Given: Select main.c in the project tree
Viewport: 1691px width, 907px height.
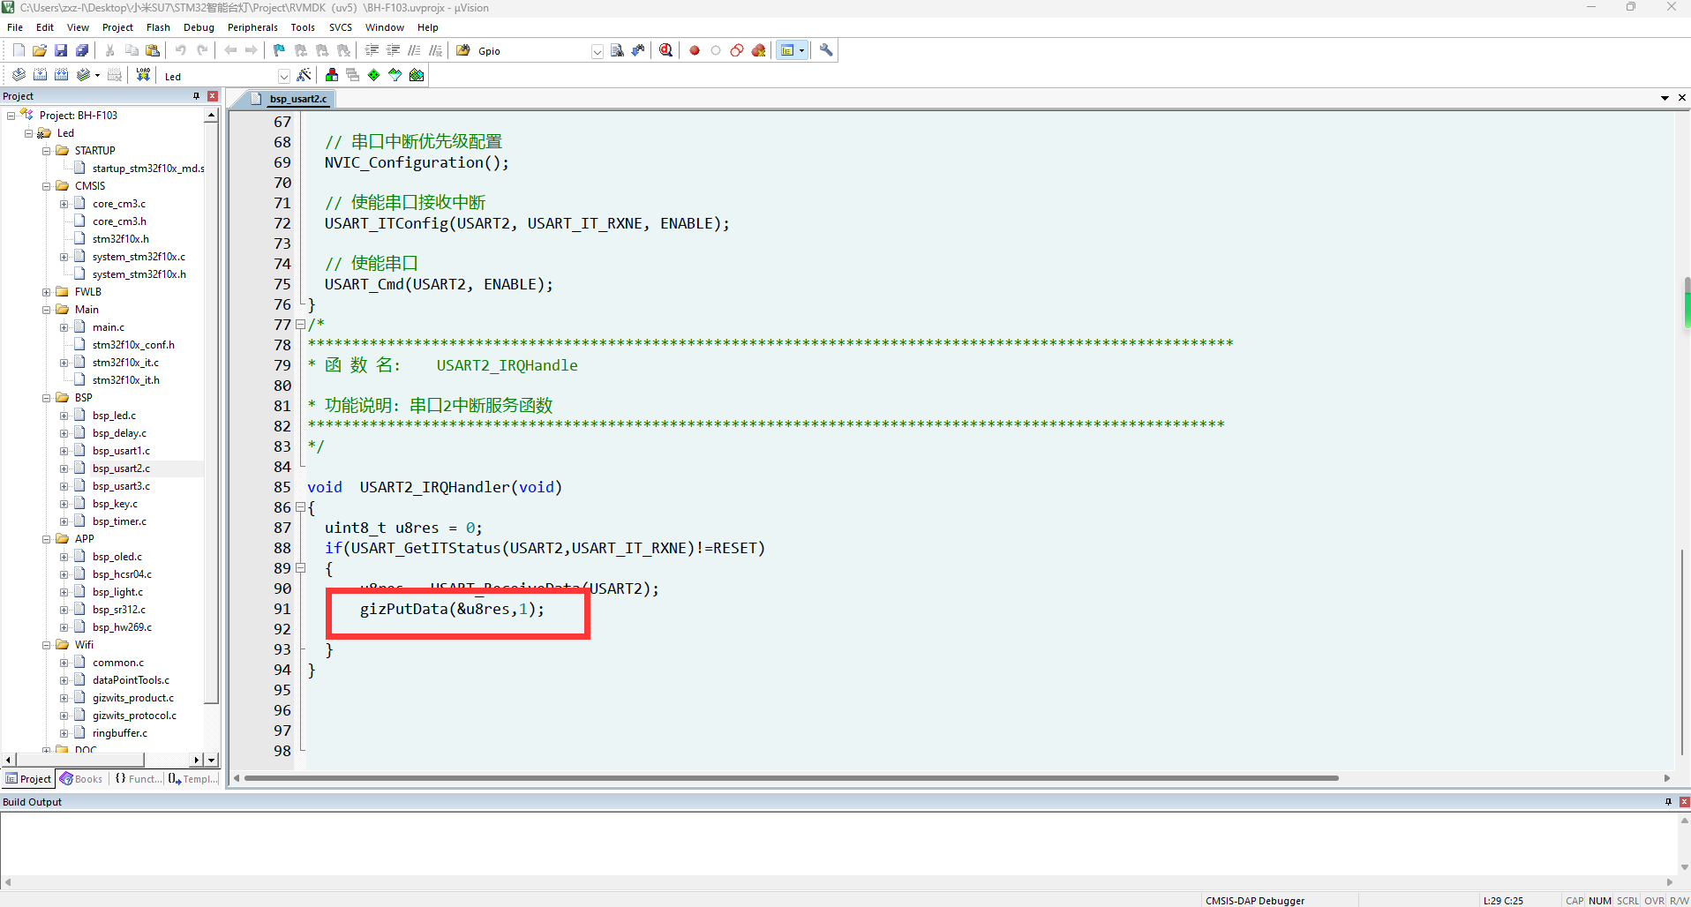Looking at the screenshot, I should (109, 327).
